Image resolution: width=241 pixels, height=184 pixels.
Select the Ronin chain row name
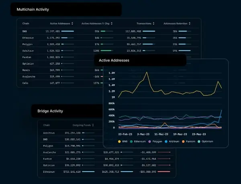click(x=26, y=70)
